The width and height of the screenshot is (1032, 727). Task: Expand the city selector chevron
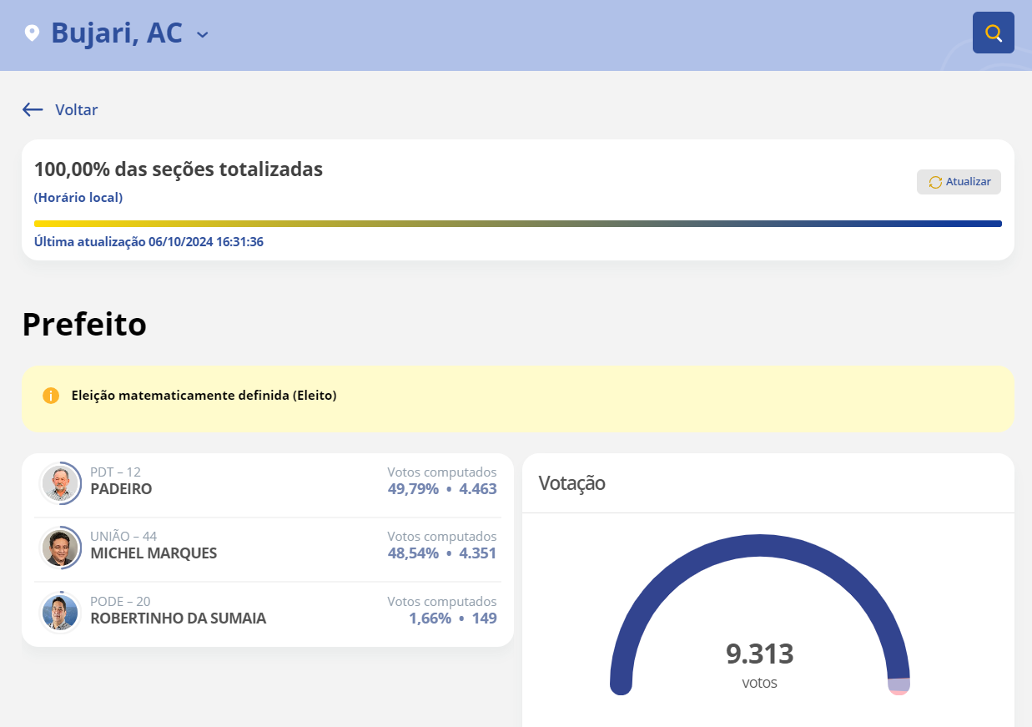(202, 34)
